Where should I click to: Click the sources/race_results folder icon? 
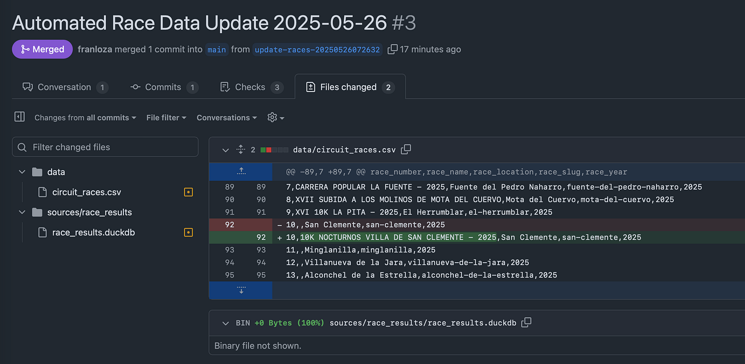tap(37, 213)
